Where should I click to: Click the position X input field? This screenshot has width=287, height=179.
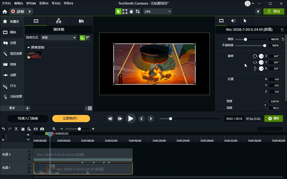pyautogui.click(x=274, y=79)
